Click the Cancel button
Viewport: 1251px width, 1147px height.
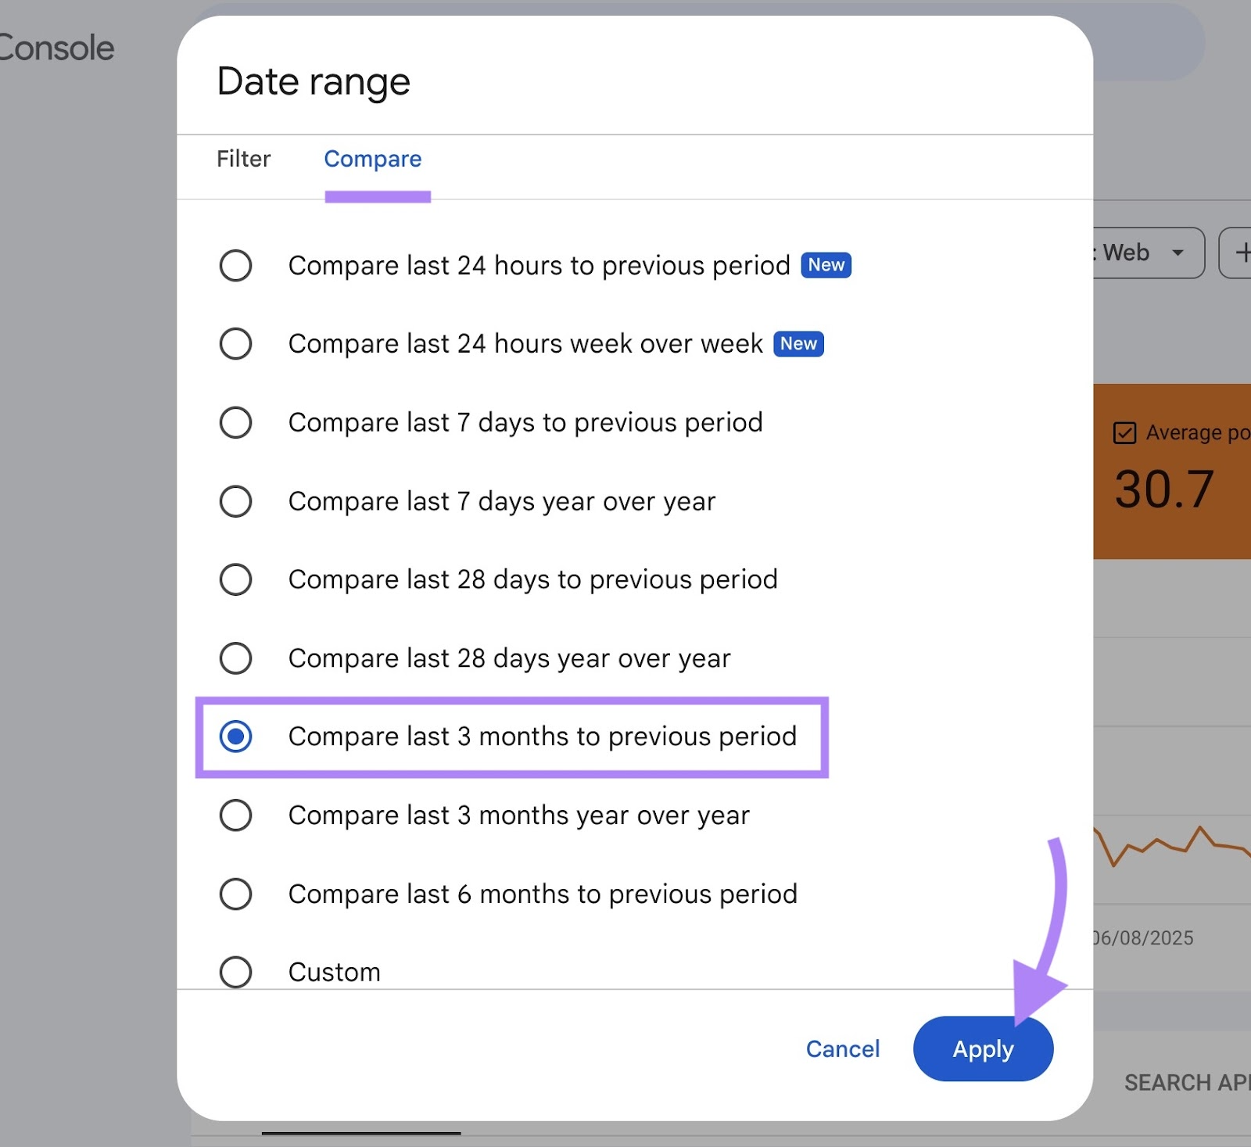coord(842,1048)
